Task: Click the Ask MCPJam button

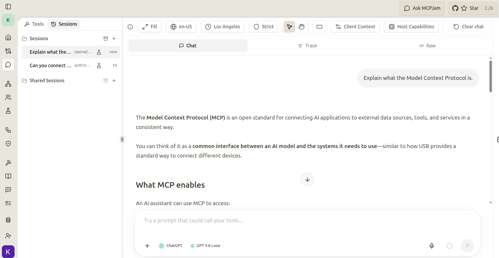Action: point(422,8)
